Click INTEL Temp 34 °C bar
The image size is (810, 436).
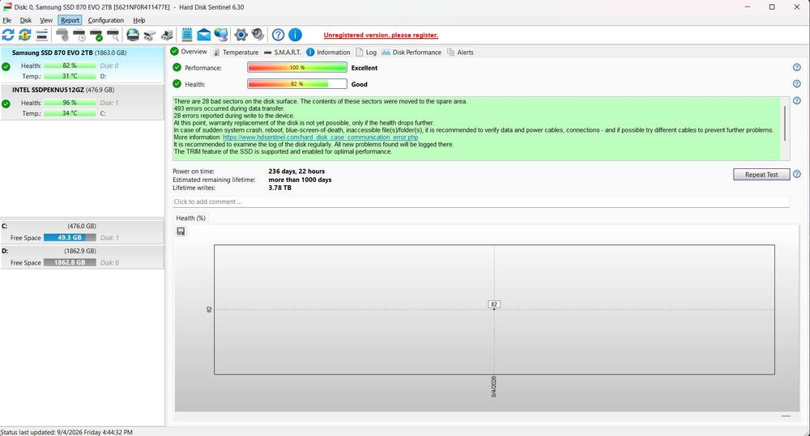pyautogui.click(x=70, y=113)
